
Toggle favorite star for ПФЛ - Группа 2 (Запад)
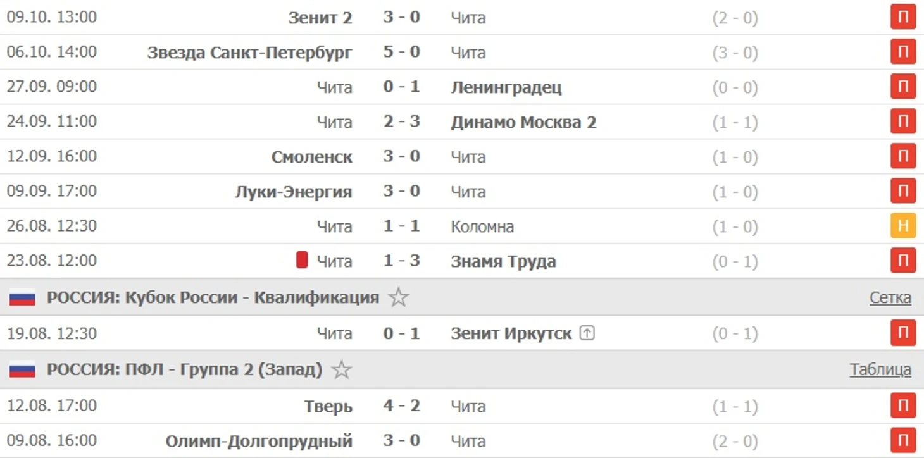342,369
